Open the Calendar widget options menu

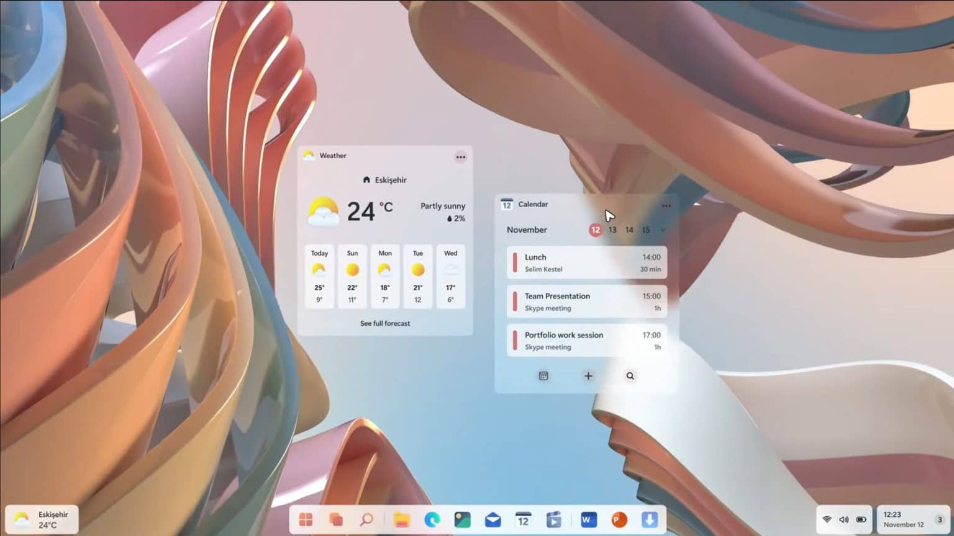(666, 205)
